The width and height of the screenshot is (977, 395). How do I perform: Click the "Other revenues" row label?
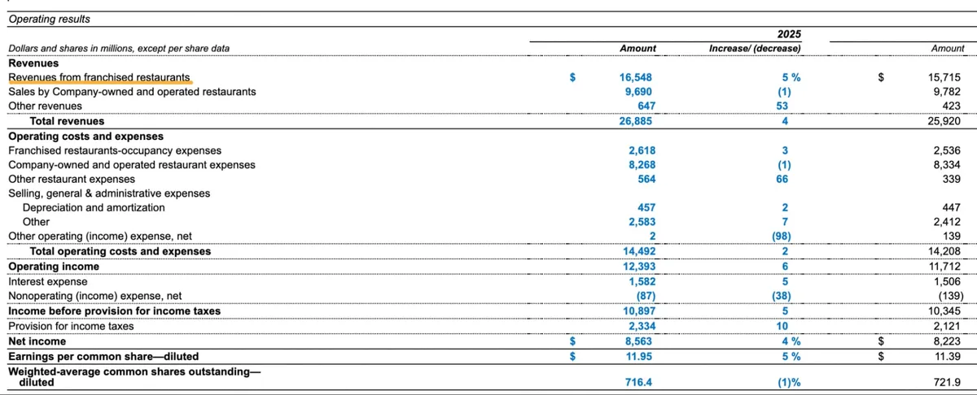click(45, 106)
